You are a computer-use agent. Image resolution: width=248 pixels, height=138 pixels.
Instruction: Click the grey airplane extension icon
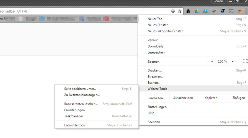[x=214, y=11]
